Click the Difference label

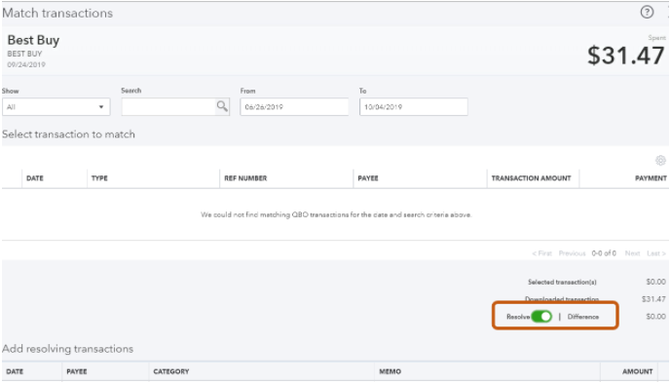[582, 317]
